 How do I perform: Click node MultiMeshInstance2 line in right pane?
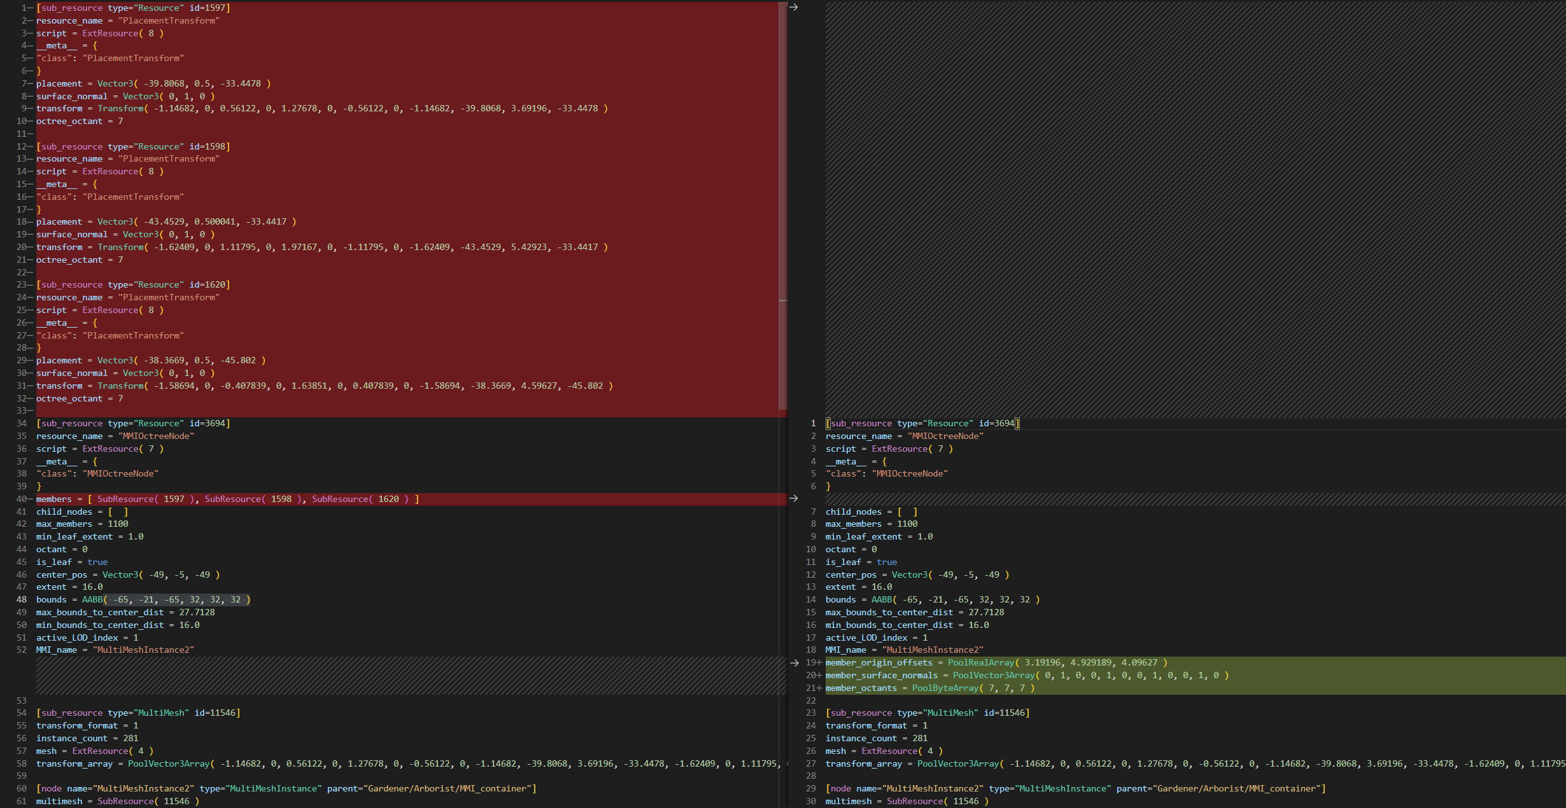point(1075,788)
